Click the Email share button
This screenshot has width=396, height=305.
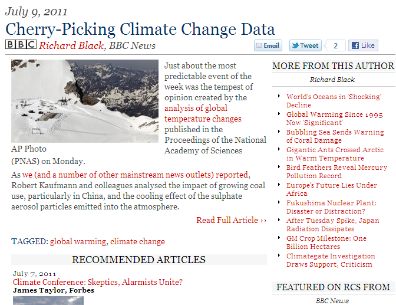(268, 45)
